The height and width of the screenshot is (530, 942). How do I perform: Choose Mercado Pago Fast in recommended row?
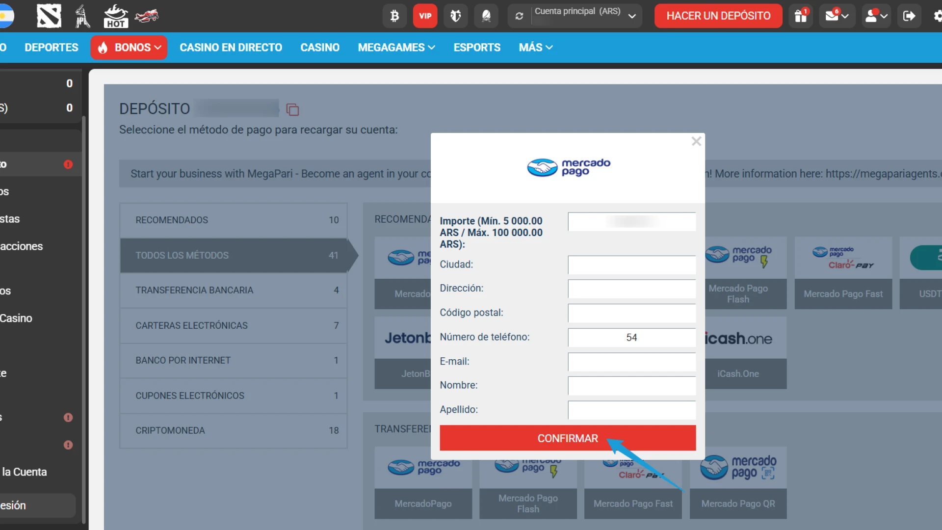coord(843,273)
